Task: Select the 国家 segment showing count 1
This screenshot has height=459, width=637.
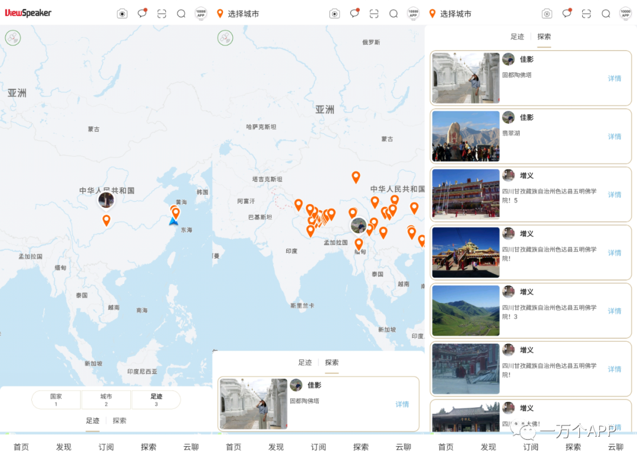Action: [56, 399]
